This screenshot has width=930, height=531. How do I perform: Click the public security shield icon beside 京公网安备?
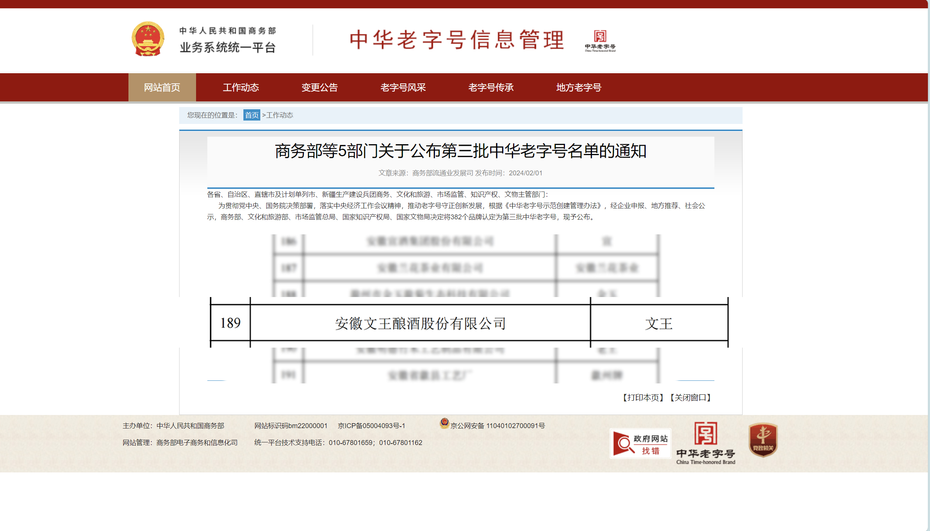pyautogui.click(x=445, y=425)
